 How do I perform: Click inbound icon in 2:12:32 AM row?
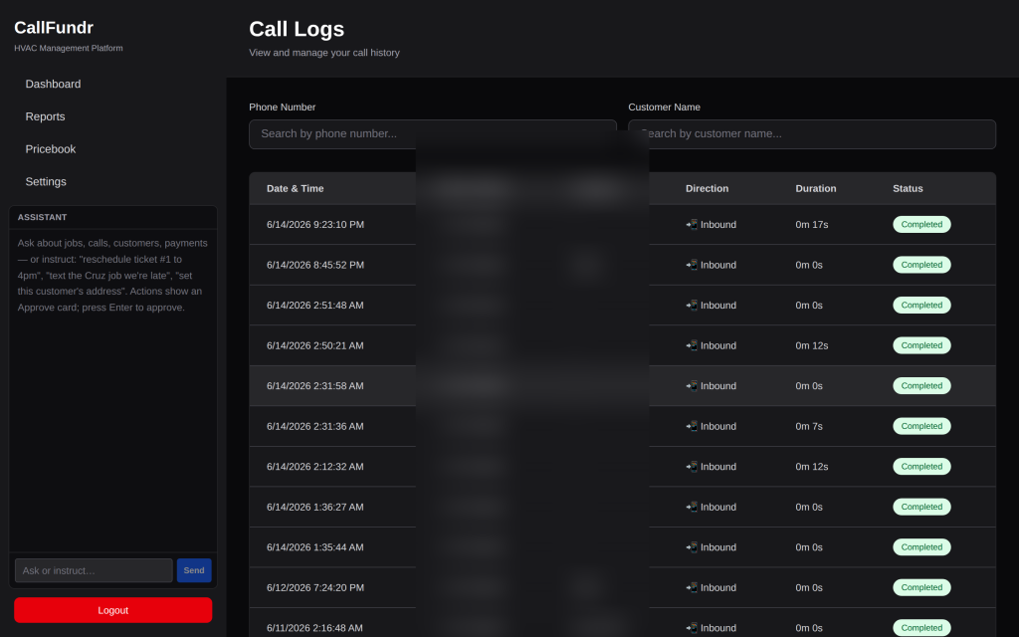(692, 466)
